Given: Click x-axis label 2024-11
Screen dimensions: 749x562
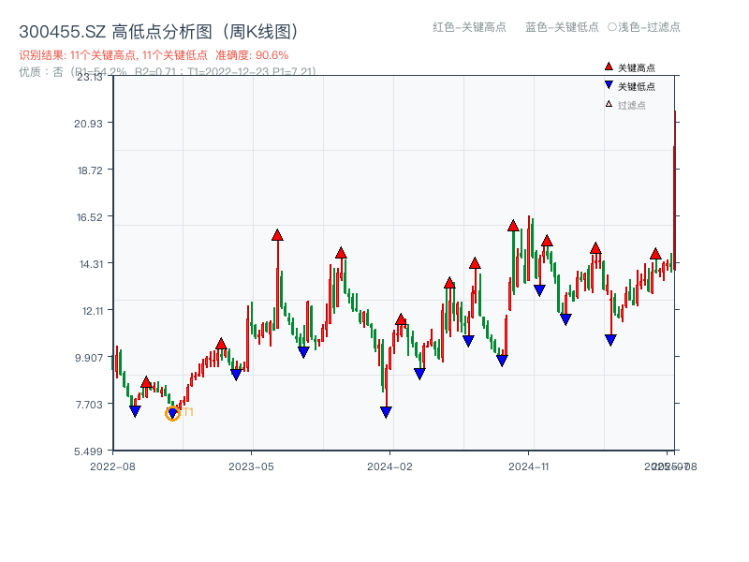Looking at the screenshot, I should tap(529, 466).
